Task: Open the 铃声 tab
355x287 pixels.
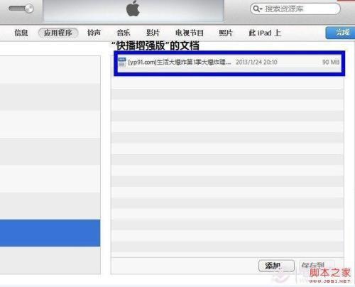Action: pos(94,33)
